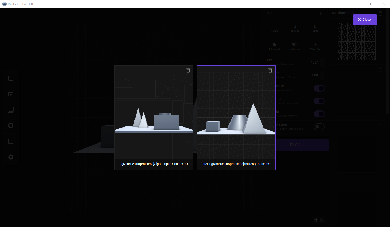Delete the lightmapFbx_adduv.fbx card
Image resolution: width=390 pixels, height=227 pixels.
[188, 70]
